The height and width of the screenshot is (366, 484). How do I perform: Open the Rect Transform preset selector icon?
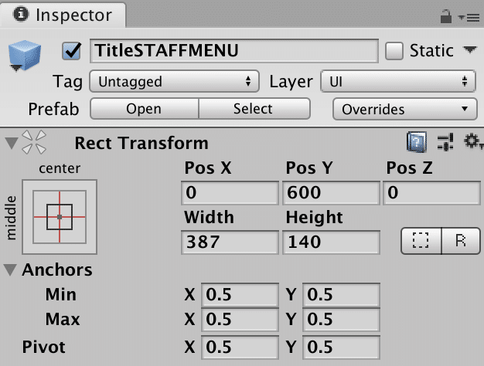click(x=445, y=142)
